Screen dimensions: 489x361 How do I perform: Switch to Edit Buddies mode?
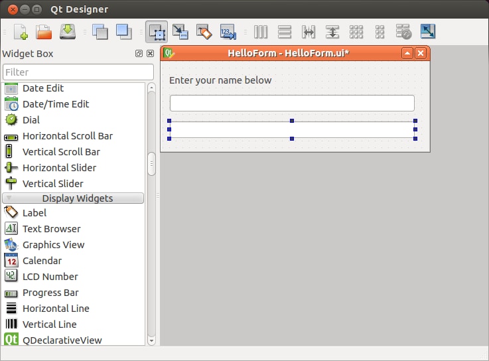pos(204,32)
